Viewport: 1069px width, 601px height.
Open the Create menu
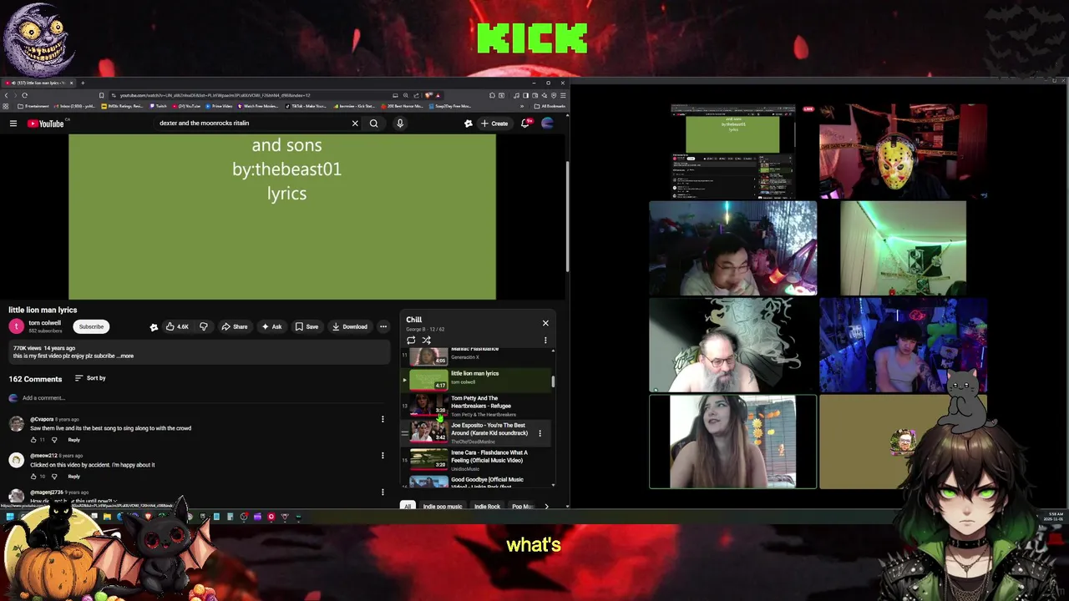494,124
